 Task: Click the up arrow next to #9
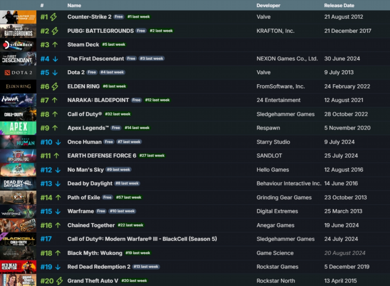(x=55, y=128)
